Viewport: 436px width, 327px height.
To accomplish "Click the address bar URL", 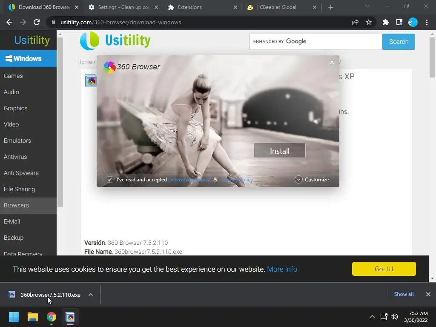I will pyautogui.click(x=120, y=22).
